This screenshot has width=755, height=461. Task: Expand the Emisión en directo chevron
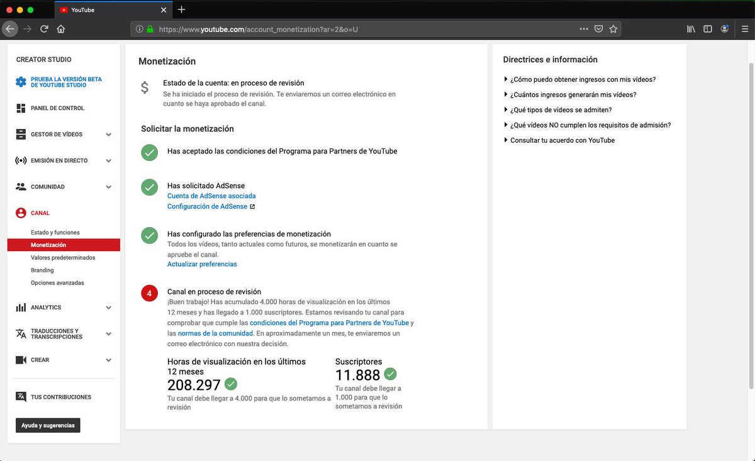(108, 161)
